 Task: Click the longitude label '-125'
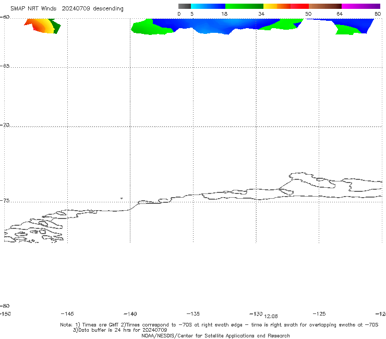click(319, 314)
